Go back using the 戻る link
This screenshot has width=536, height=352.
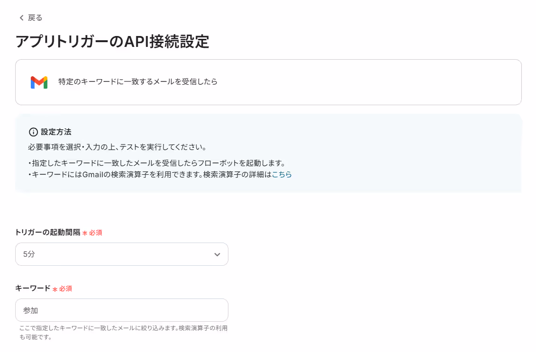point(30,18)
